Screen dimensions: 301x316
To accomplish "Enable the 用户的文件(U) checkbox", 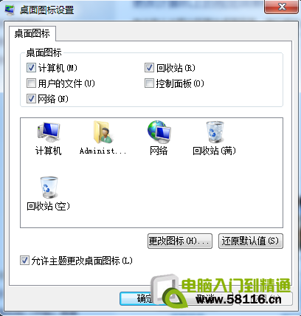I will tap(31, 83).
